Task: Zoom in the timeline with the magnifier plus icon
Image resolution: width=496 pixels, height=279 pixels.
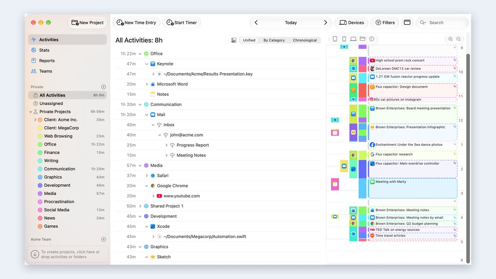Action: point(451,39)
